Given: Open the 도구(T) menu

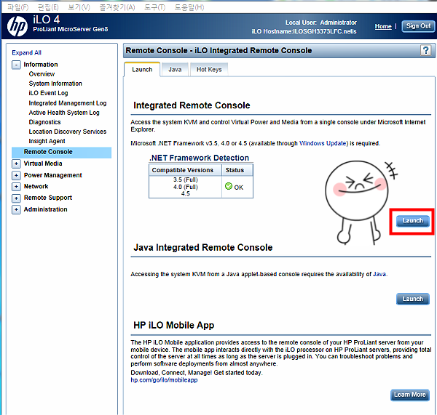Looking at the screenshot, I should pos(154,7).
